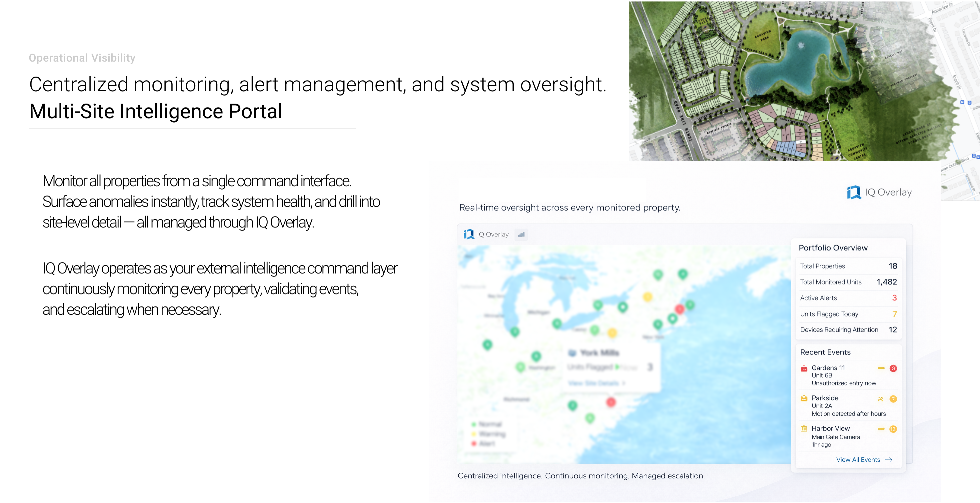This screenshot has height=503, width=980.
Task: Click the chart icon beside the IQ Overlay header
Action: point(521,235)
